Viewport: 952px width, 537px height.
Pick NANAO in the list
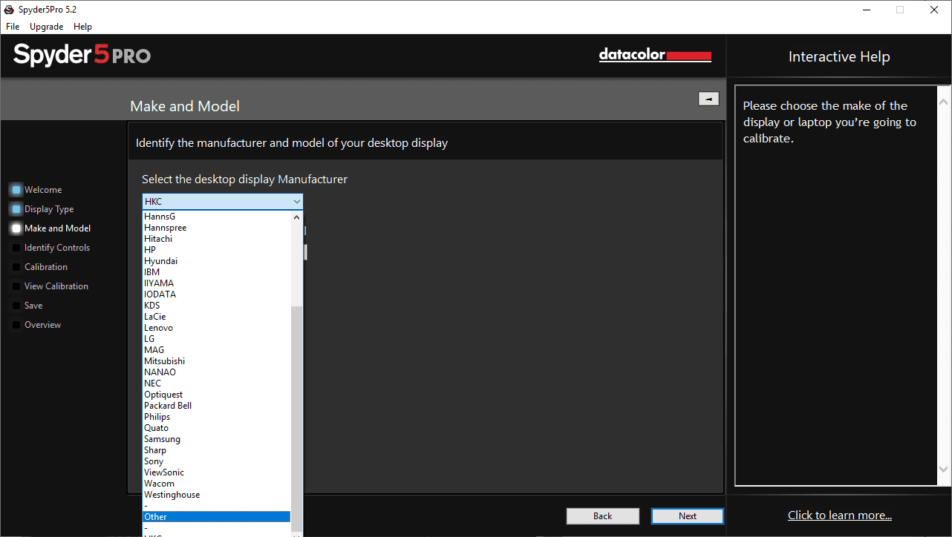coord(216,372)
